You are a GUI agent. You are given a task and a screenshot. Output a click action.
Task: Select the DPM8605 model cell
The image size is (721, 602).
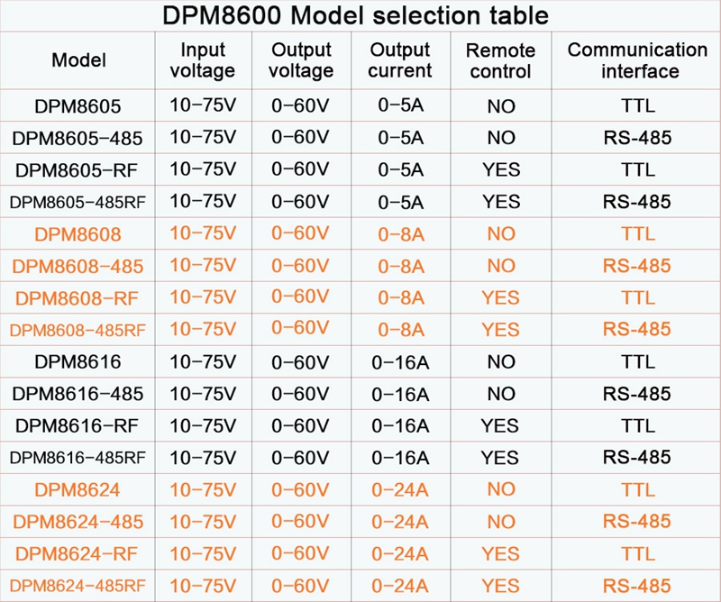point(78,107)
